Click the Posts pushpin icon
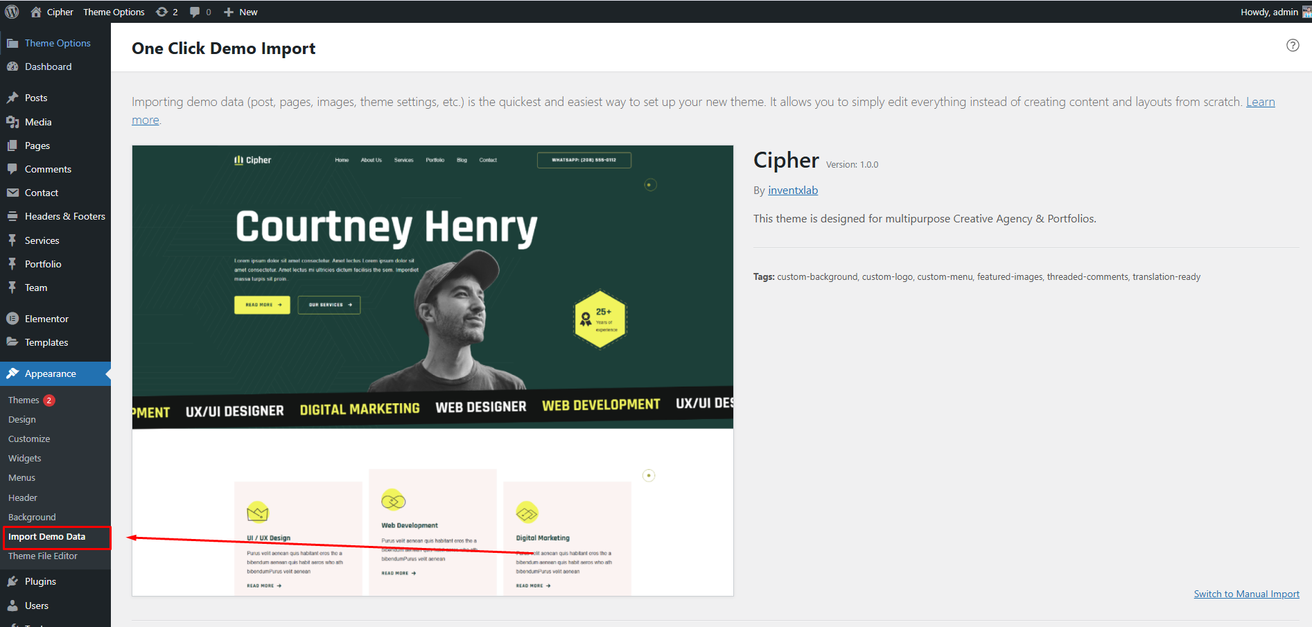 click(12, 98)
